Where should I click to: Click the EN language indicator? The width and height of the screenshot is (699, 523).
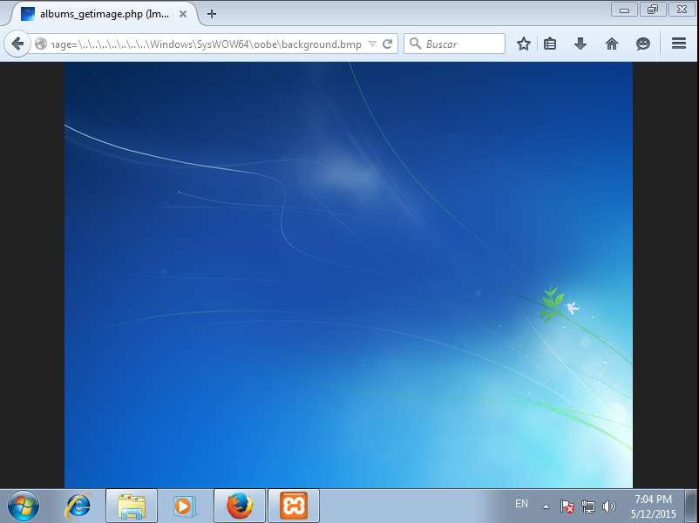(521, 504)
